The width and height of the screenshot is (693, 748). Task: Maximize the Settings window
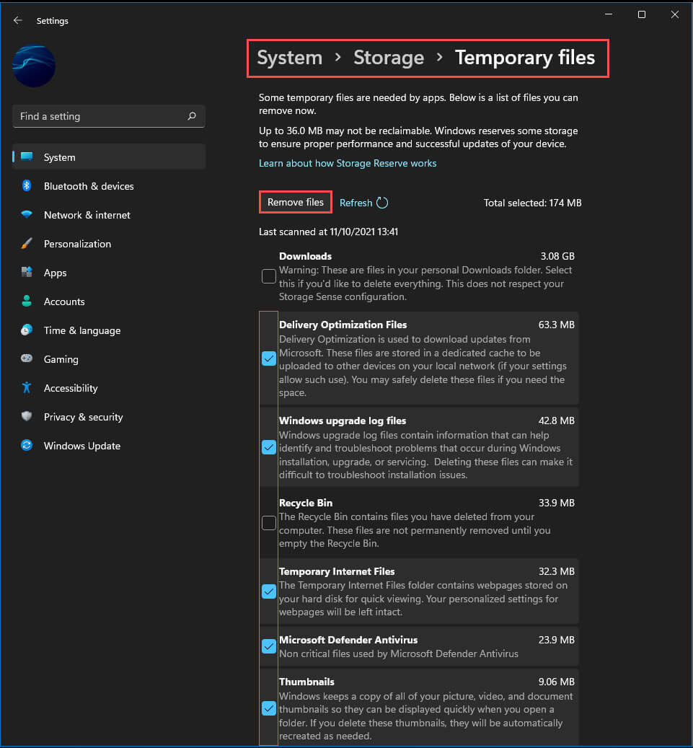(x=642, y=14)
